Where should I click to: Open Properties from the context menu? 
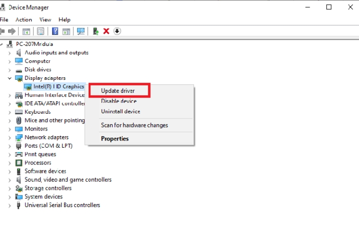coord(115,139)
